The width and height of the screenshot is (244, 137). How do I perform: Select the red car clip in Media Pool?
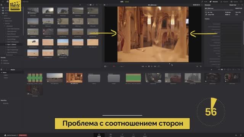coord(173,78)
